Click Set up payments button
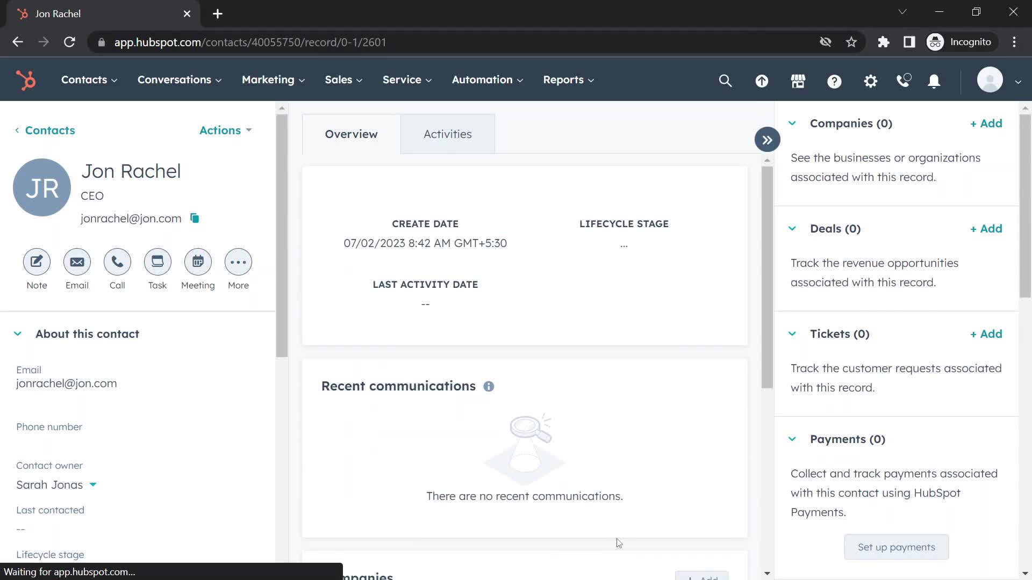 (x=897, y=547)
